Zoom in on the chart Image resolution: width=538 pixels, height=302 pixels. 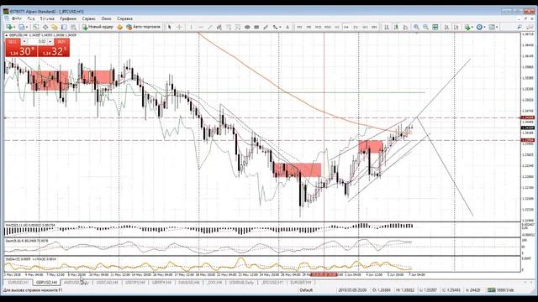tap(416, 27)
